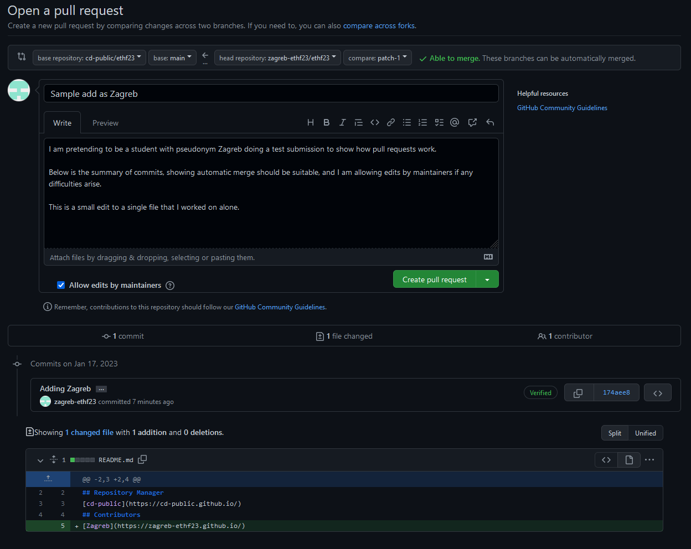
Task: Switch to the Preview tab
Action: click(x=105, y=123)
